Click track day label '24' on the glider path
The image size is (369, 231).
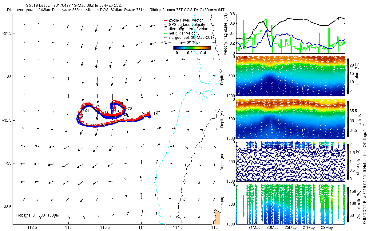[98, 106]
